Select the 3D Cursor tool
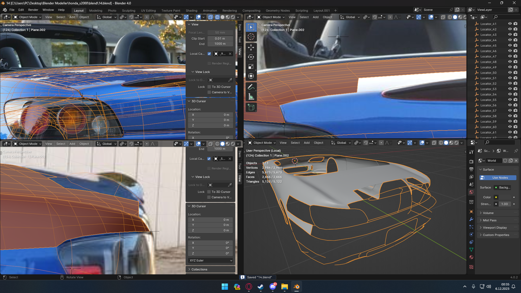 251,37
